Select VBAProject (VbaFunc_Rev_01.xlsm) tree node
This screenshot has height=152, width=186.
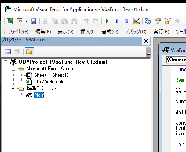(x=63, y=62)
